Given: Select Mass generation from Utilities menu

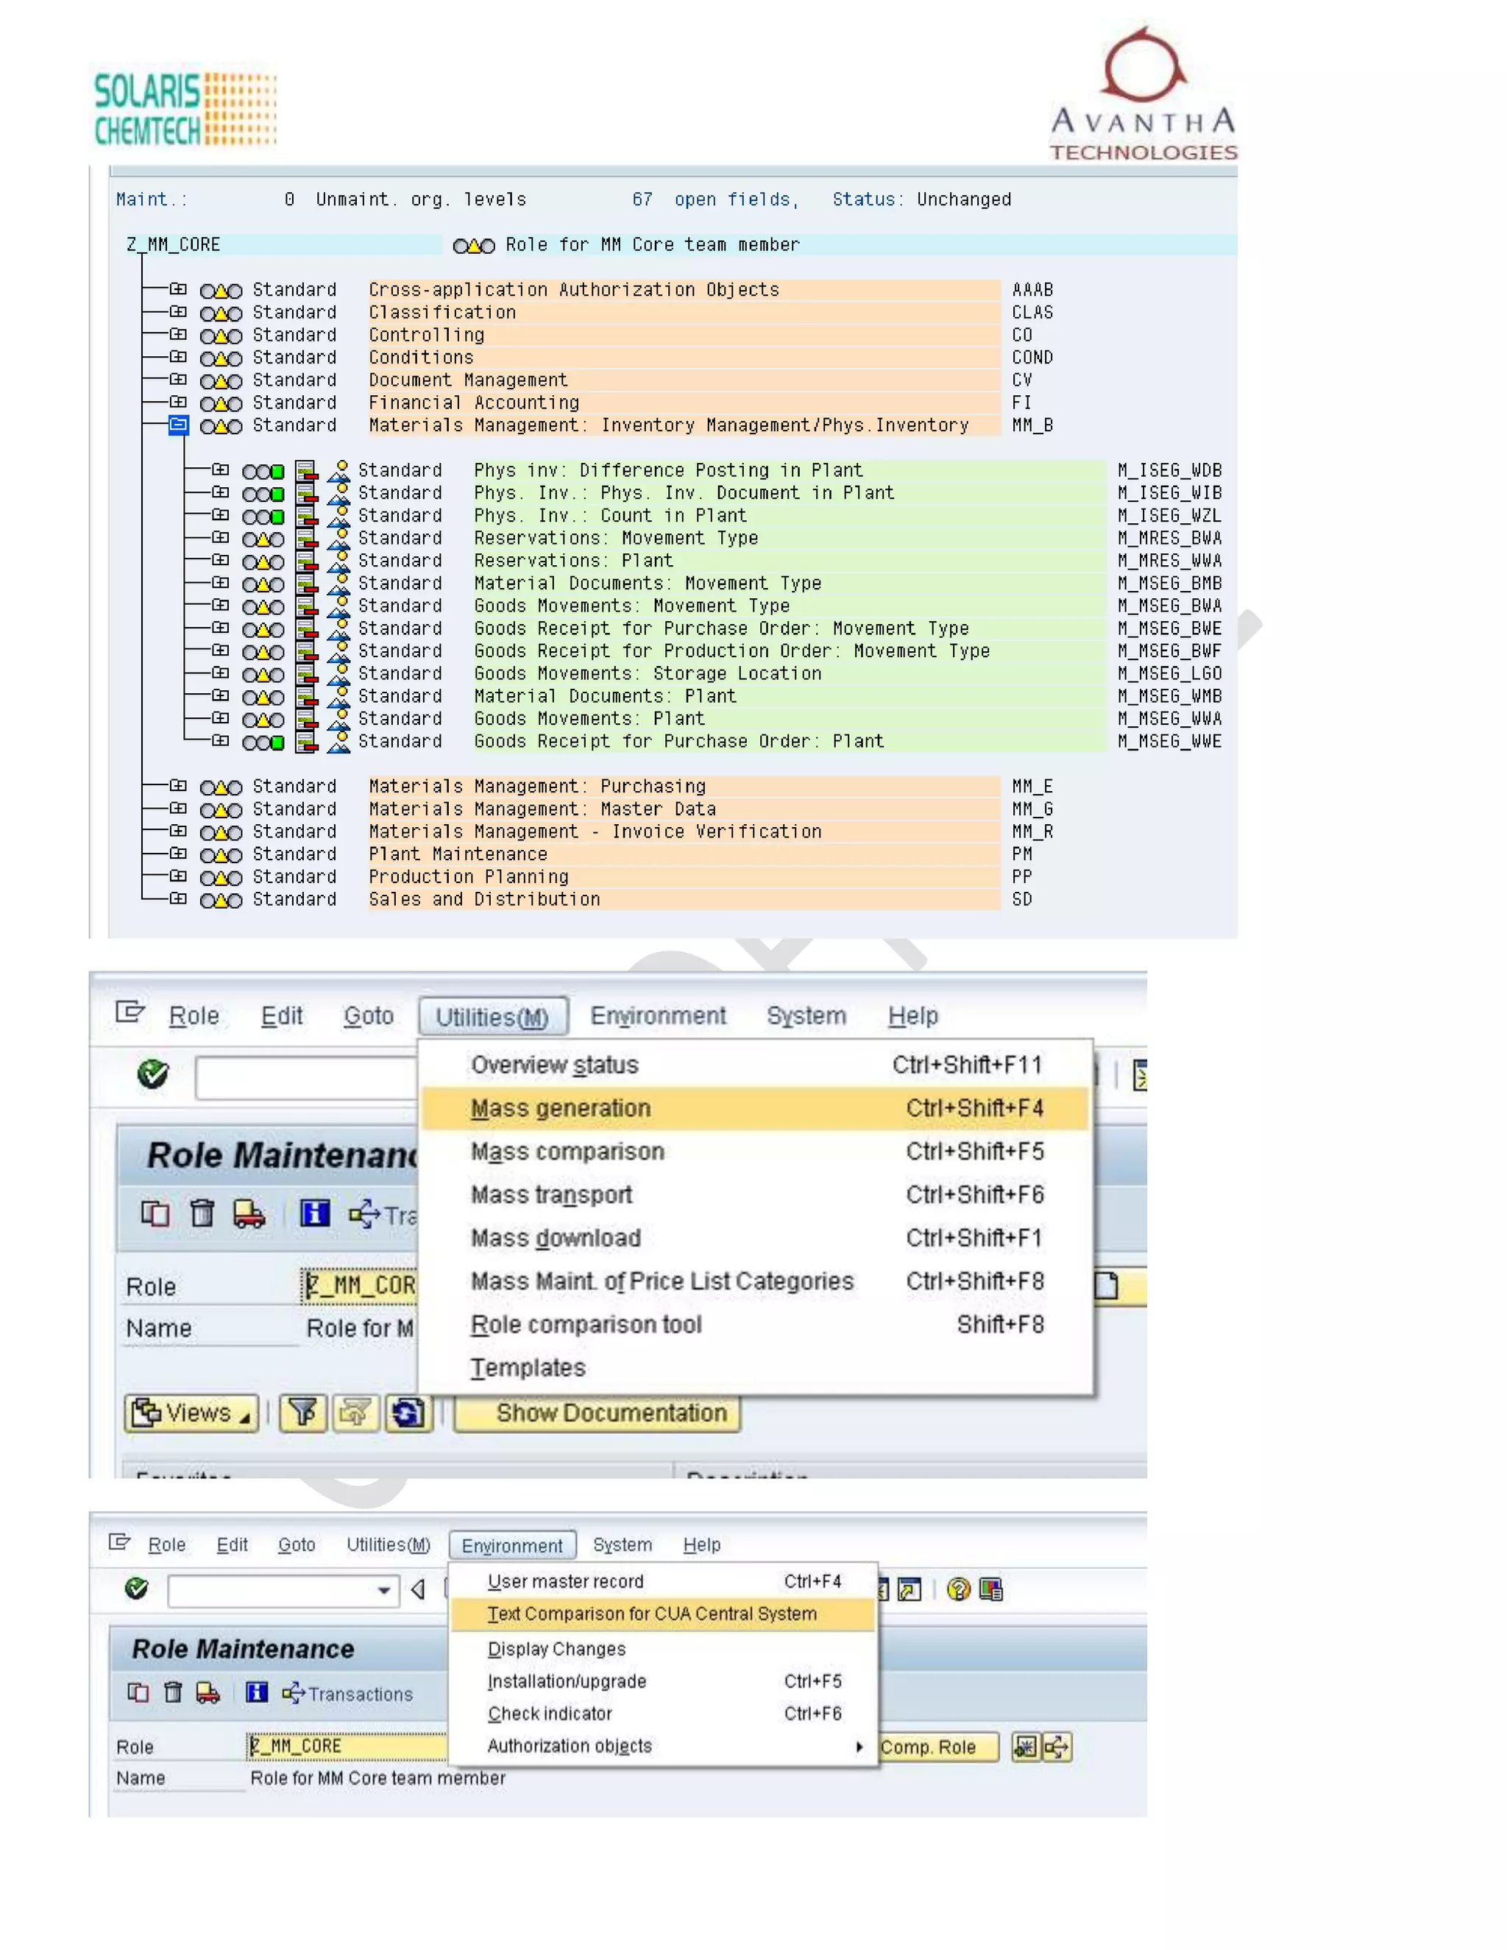Looking at the screenshot, I should pyautogui.click(x=561, y=1108).
